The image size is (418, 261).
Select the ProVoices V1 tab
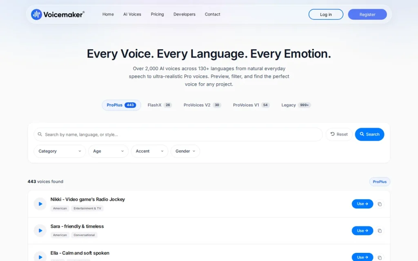(251, 105)
